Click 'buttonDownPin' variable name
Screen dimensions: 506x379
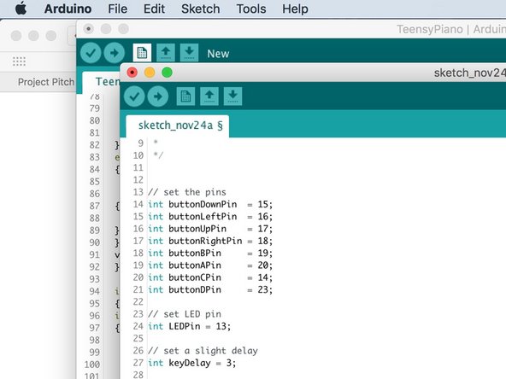(203, 204)
